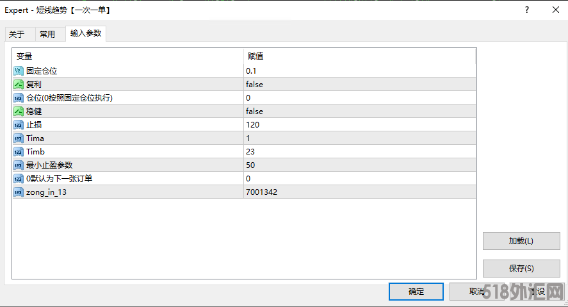Click the integer icon next to Tima
This screenshot has width=568, height=307.
click(x=19, y=138)
